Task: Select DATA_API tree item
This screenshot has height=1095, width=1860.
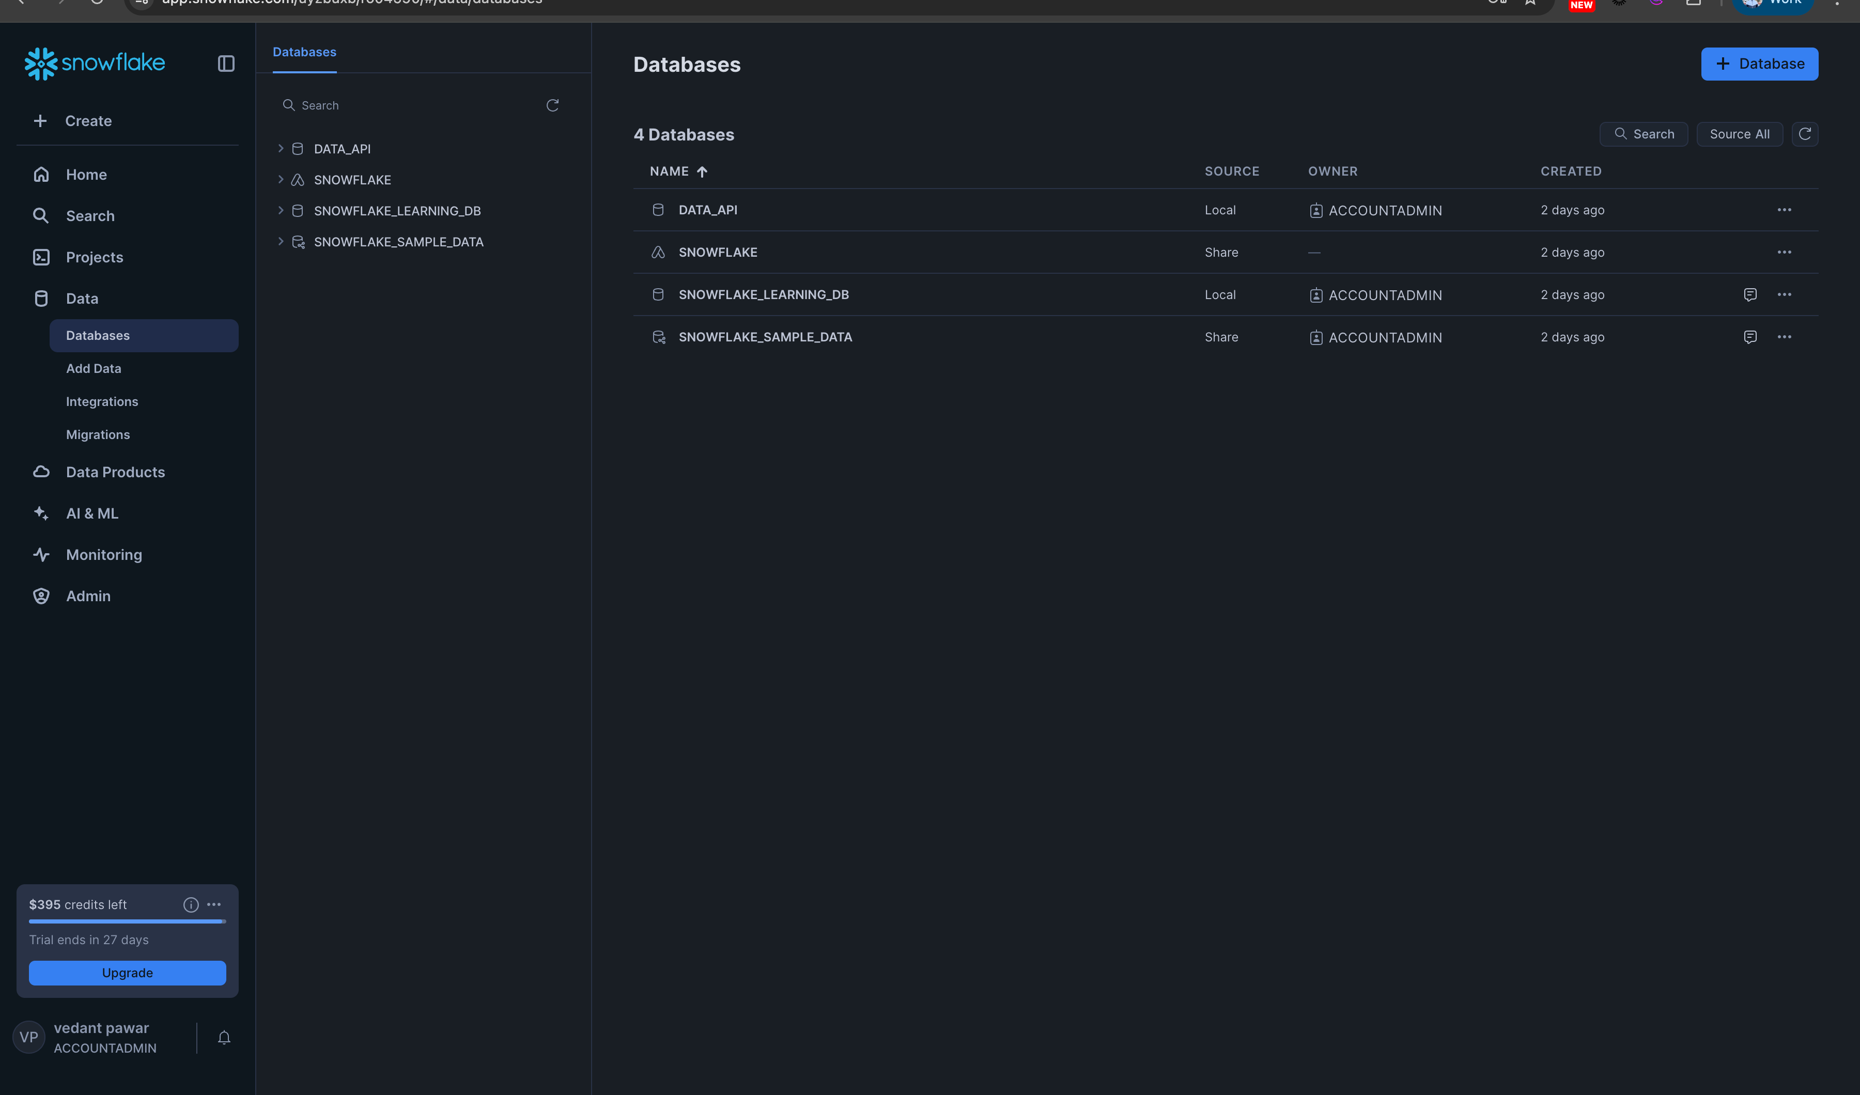Action: [342, 149]
